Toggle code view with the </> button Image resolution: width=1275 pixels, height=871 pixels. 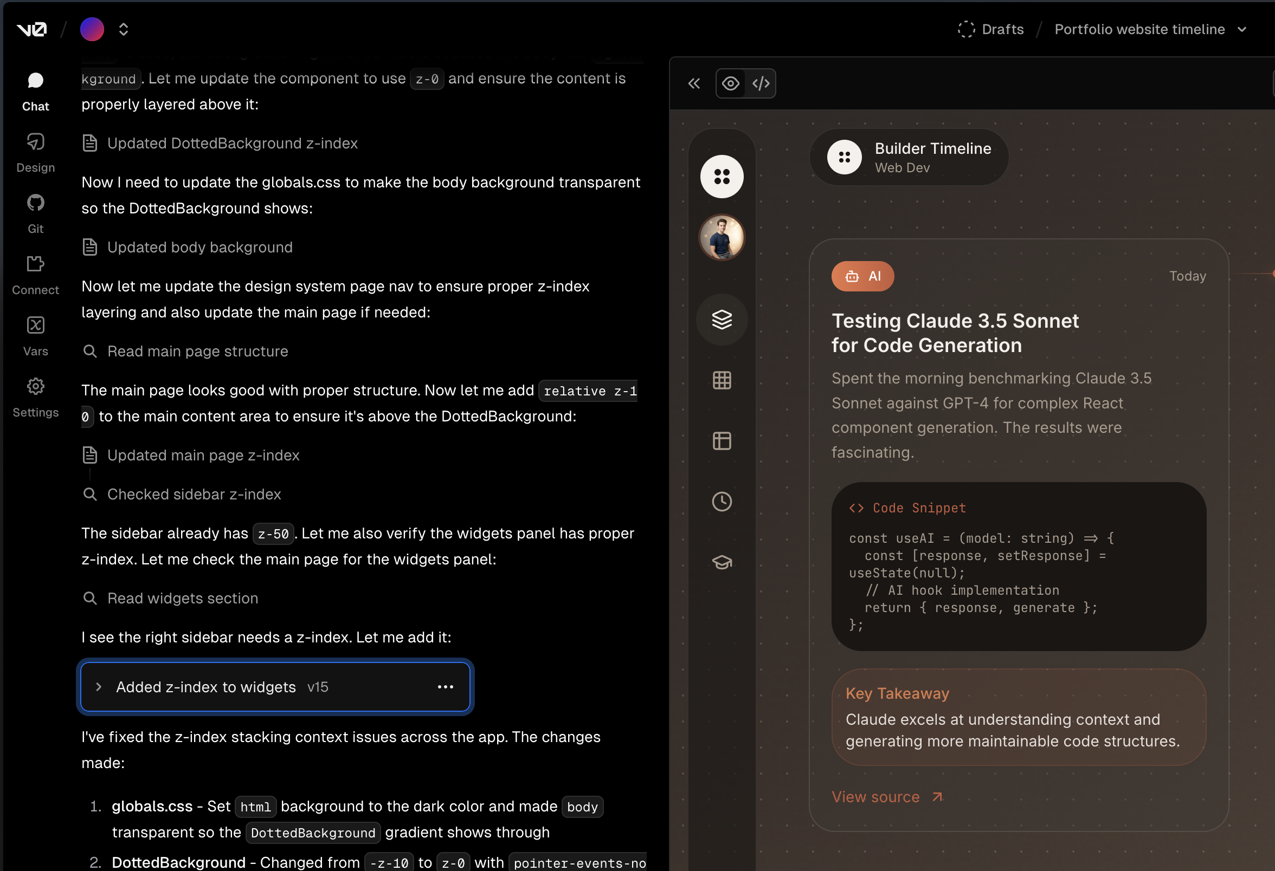coord(761,83)
